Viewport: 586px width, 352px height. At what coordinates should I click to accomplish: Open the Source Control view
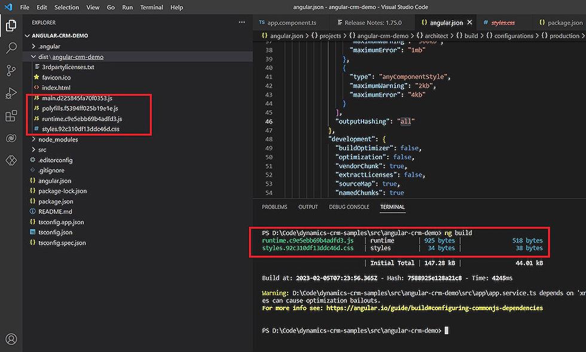pyautogui.click(x=11, y=70)
